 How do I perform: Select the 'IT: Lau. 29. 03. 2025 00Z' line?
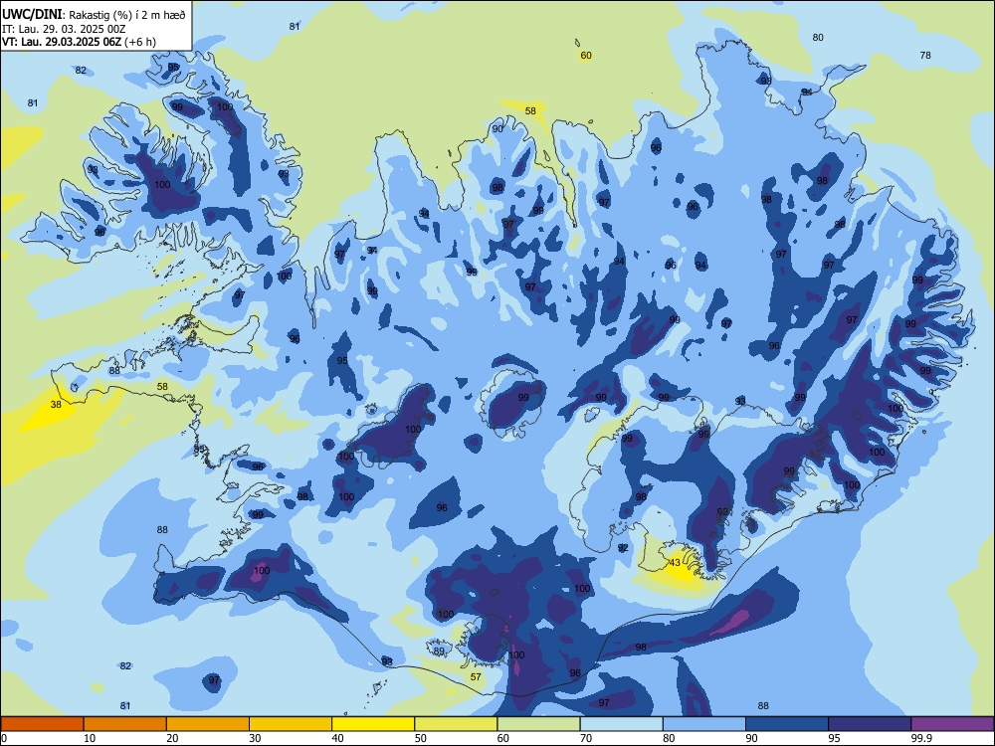pos(64,29)
